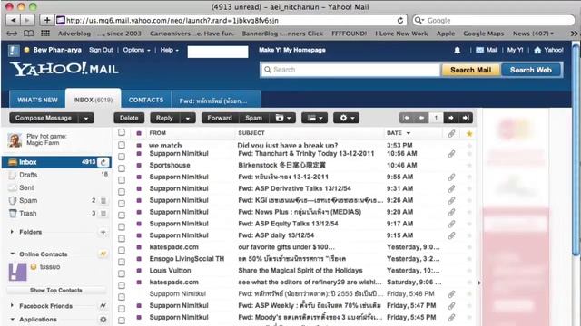
Task: Reload page with the address bar refresh icon
Action: 400,20
